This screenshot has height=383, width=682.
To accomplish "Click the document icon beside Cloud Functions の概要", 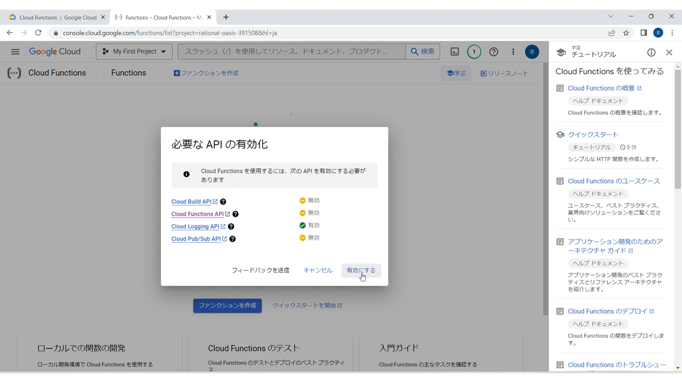I will [560, 89].
